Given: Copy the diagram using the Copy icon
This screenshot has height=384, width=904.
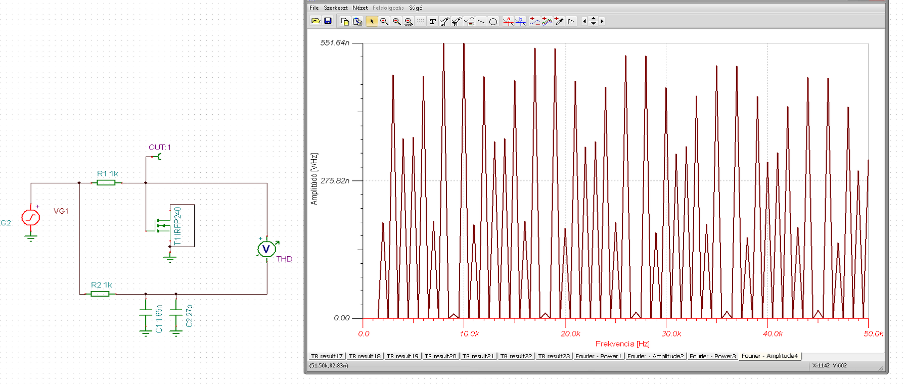Looking at the screenshot, I should (345, 21).
